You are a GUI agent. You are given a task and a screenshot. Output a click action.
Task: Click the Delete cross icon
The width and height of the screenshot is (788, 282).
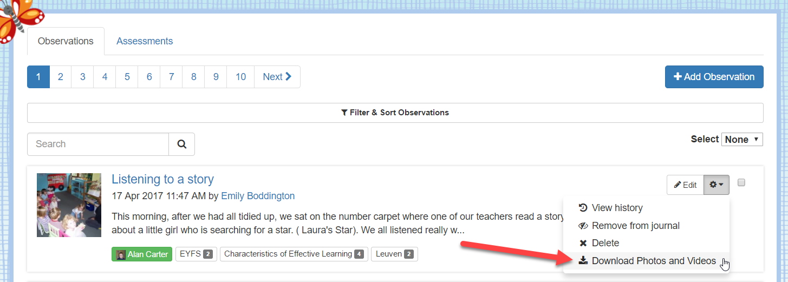coord(583,244)
